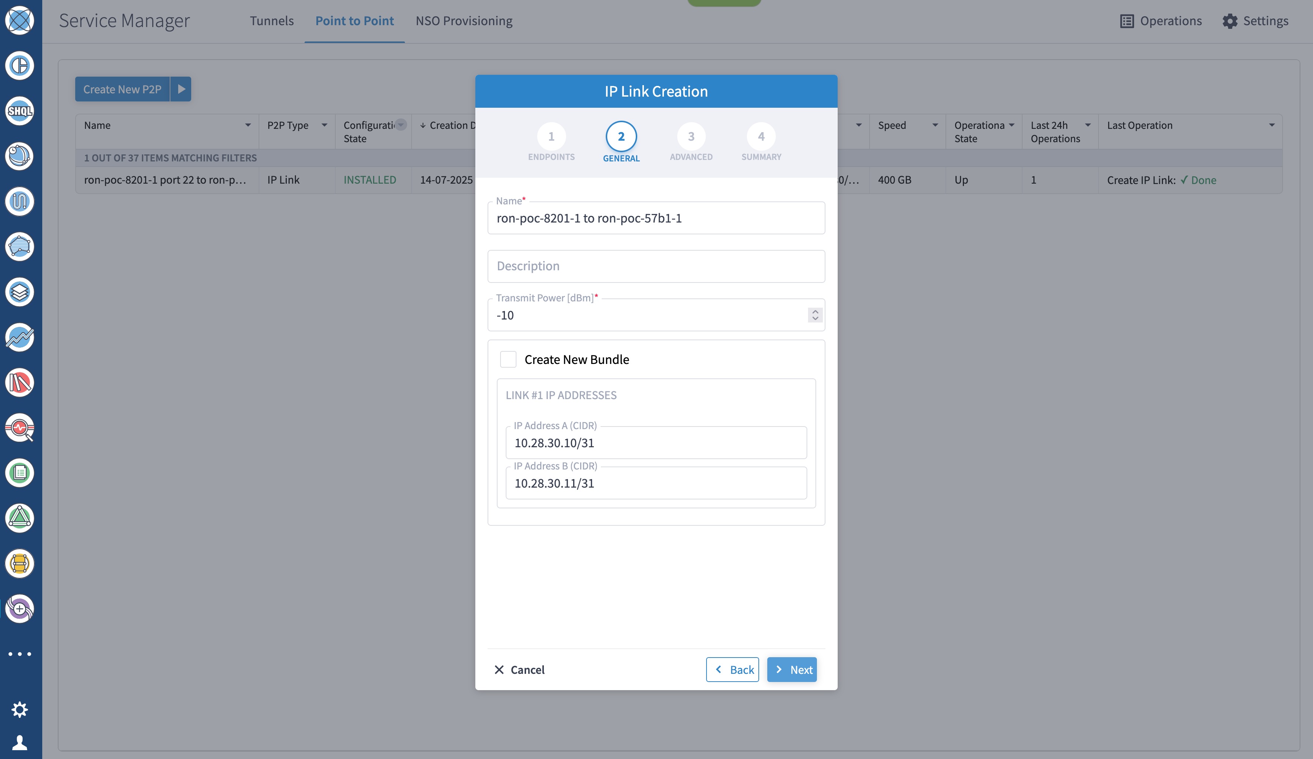Switch to the NSO Provisioning tab
The height and width of the screenshot is (759, 1313).
464,21
